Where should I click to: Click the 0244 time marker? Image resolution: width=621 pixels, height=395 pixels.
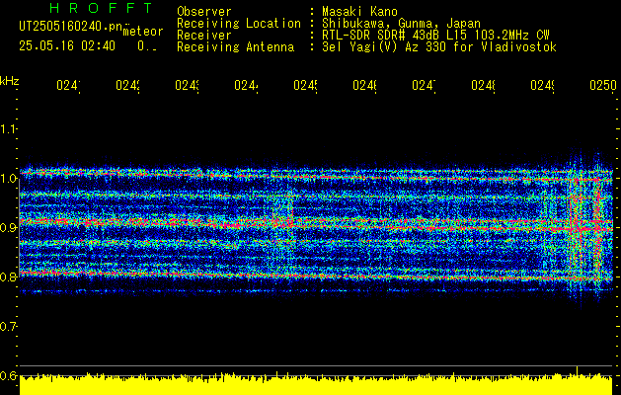pyautogui.click(x=246, y=85)
